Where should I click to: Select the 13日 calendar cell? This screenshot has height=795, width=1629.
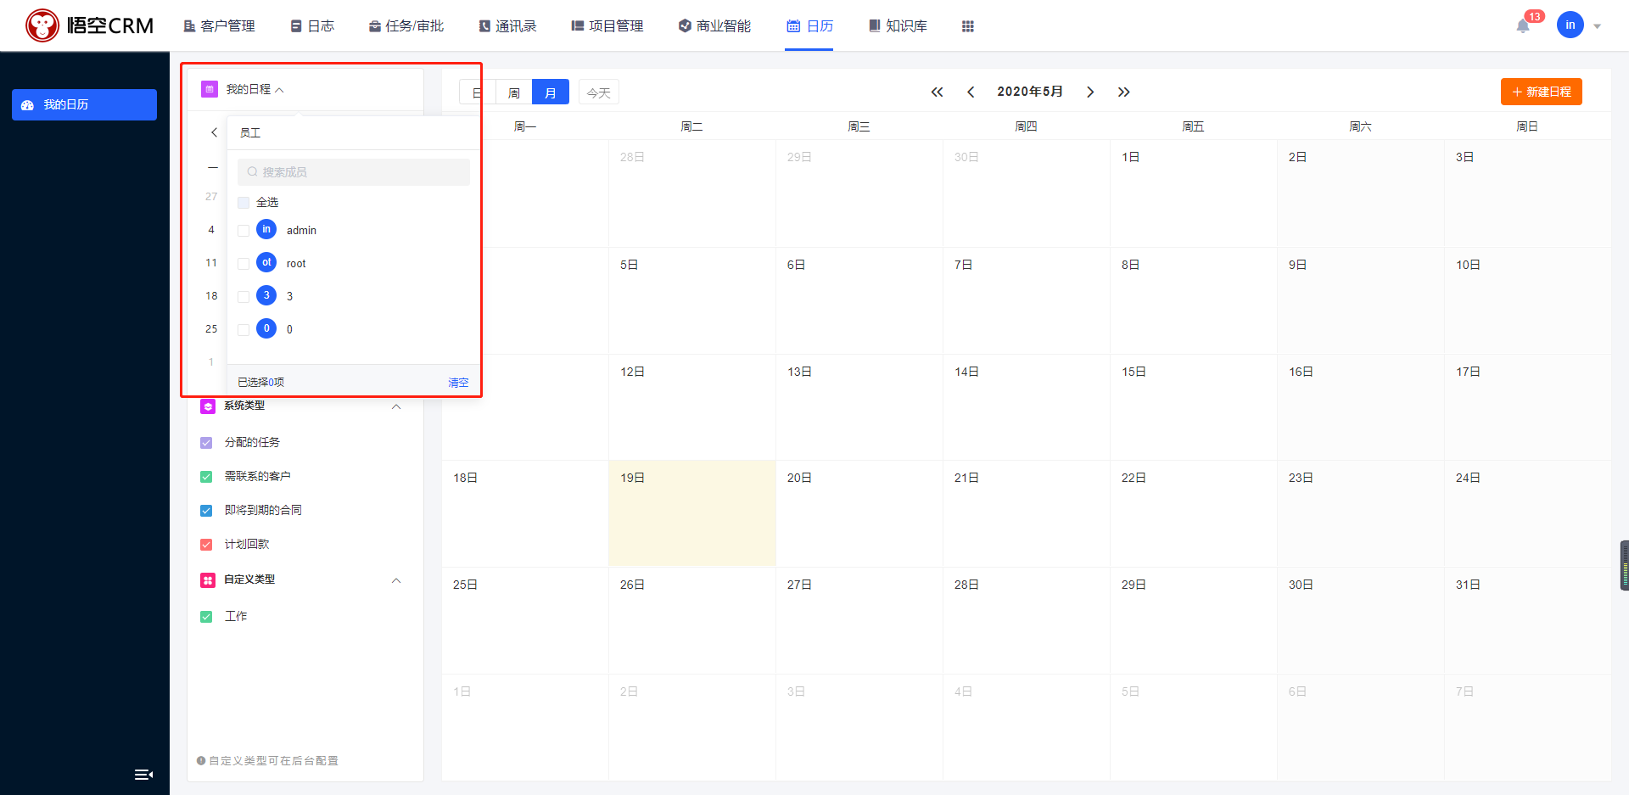tap(859, 407)
